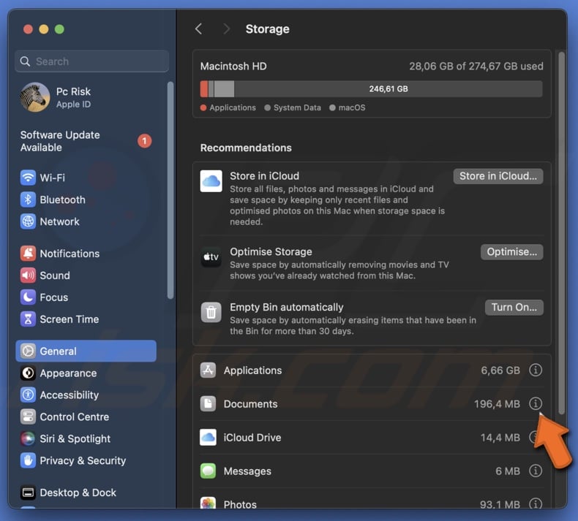Click the '6 MB' Messages size
578x521 pixels.
point(508,471)
